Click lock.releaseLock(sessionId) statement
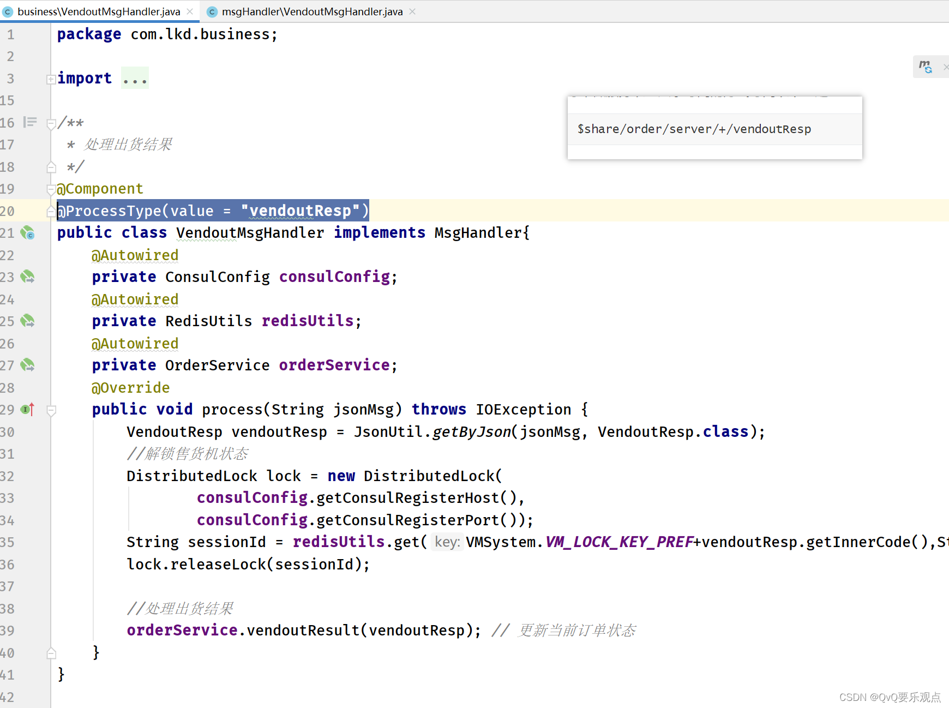This screenshot has width=949, height=708. point(248,565)
